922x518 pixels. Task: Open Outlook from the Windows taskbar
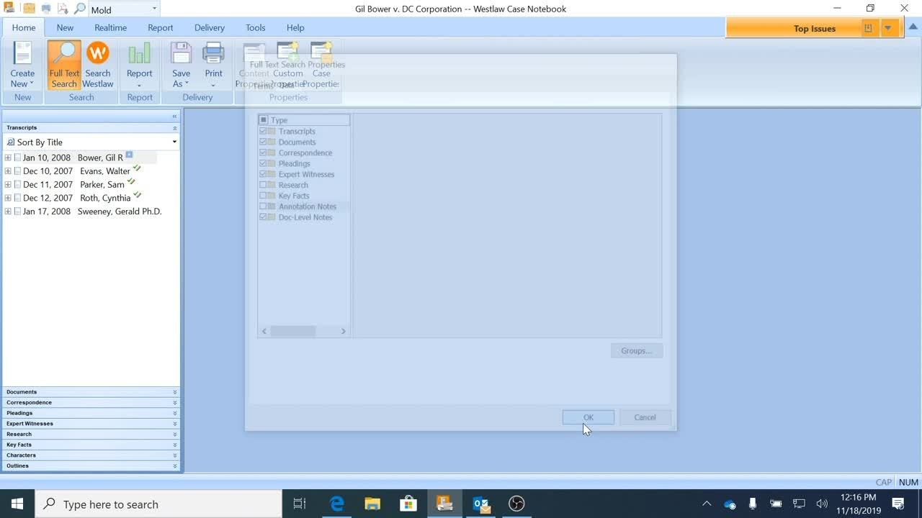coord(481,504)
